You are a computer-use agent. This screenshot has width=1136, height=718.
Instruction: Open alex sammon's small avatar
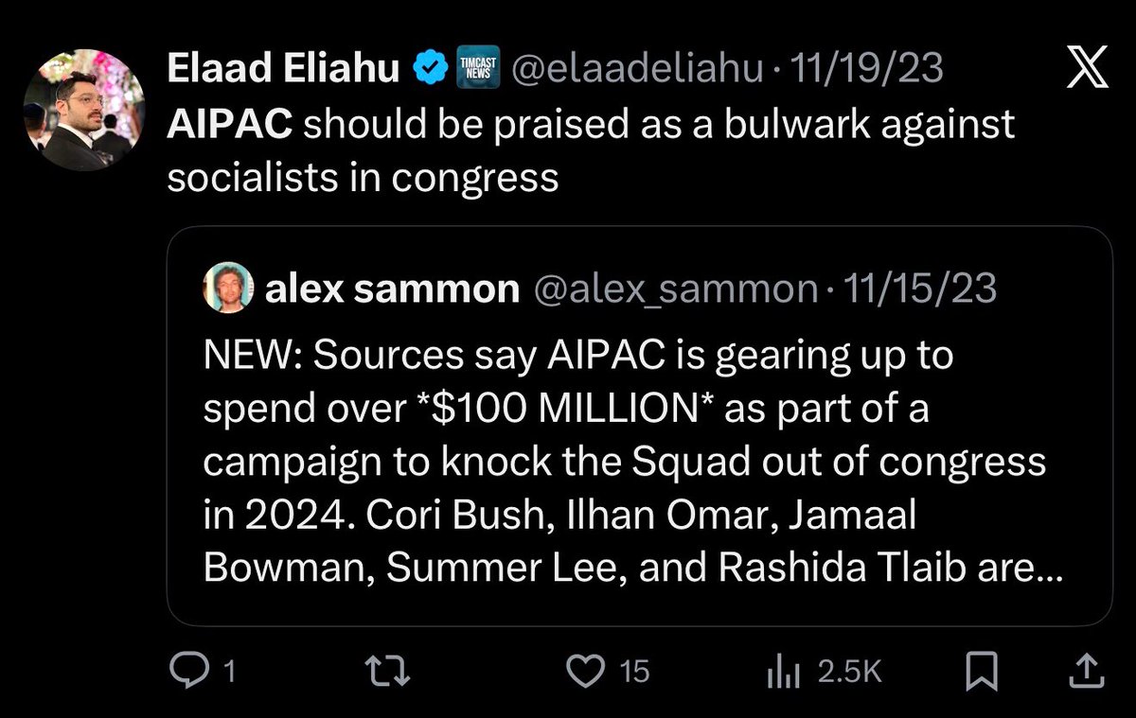tap(229, 289)
